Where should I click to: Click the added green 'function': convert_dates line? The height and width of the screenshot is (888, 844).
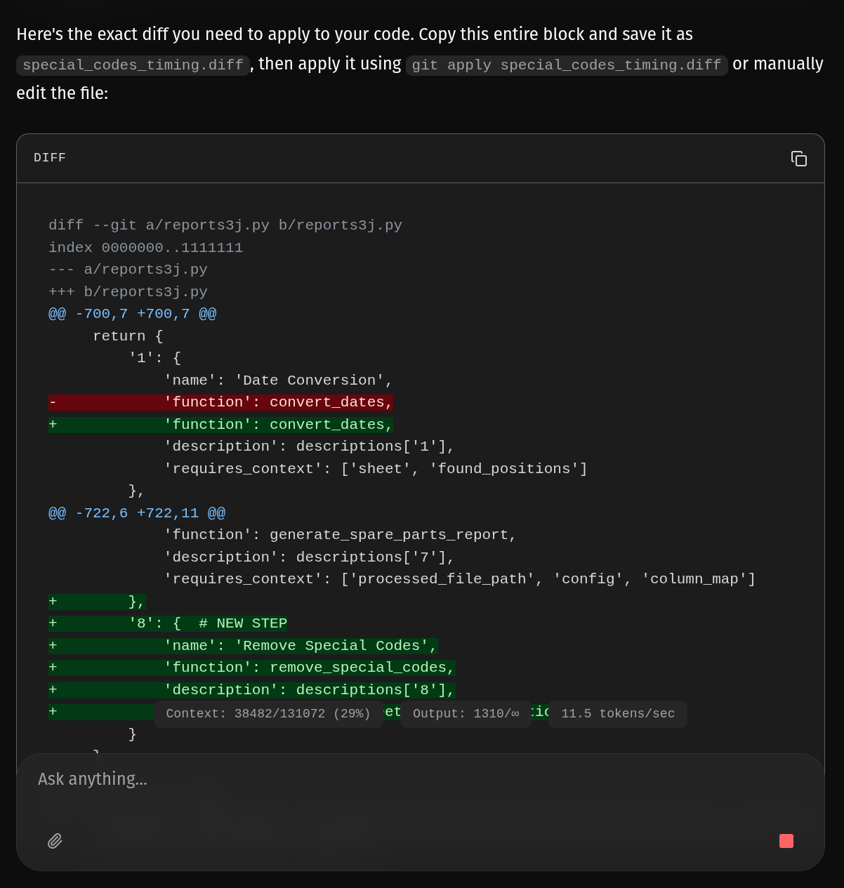pyautogui.click(x=220, y=425)
